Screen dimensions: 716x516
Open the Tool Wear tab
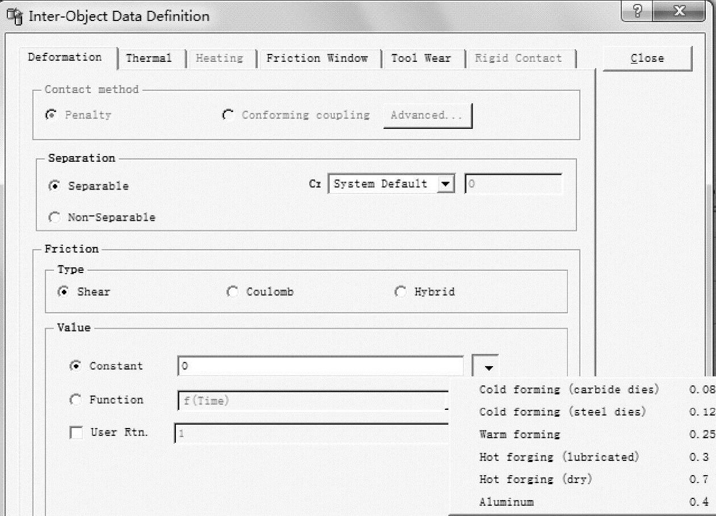point(420,58)
